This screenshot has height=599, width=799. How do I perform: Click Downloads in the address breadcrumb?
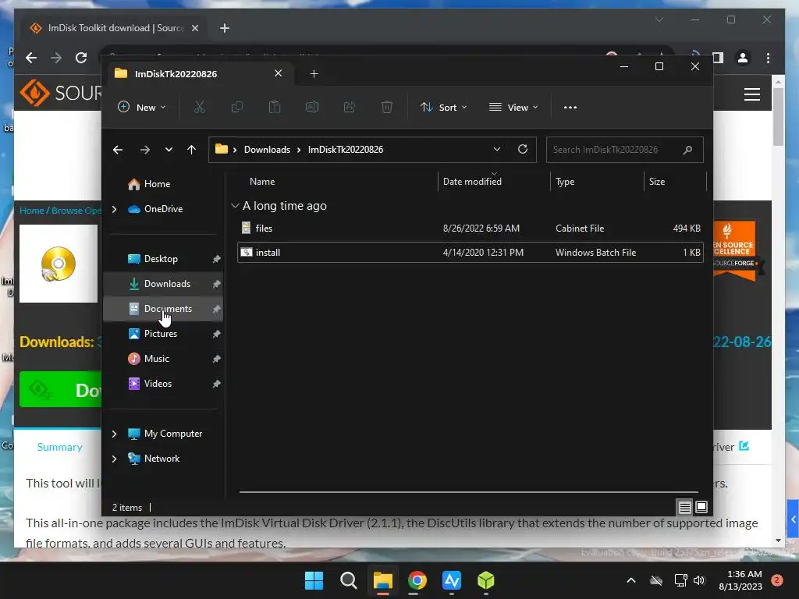point(267,150)
